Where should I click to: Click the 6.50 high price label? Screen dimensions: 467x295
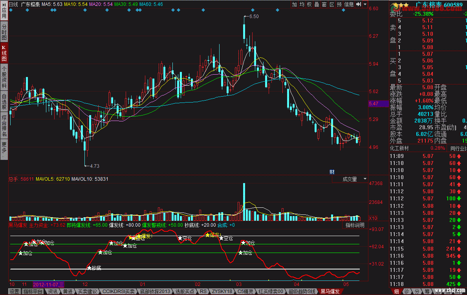(254, 16)
